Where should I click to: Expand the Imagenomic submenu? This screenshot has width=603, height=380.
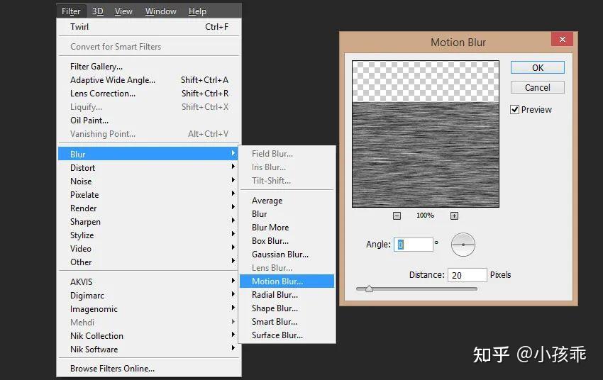[149, 308]
